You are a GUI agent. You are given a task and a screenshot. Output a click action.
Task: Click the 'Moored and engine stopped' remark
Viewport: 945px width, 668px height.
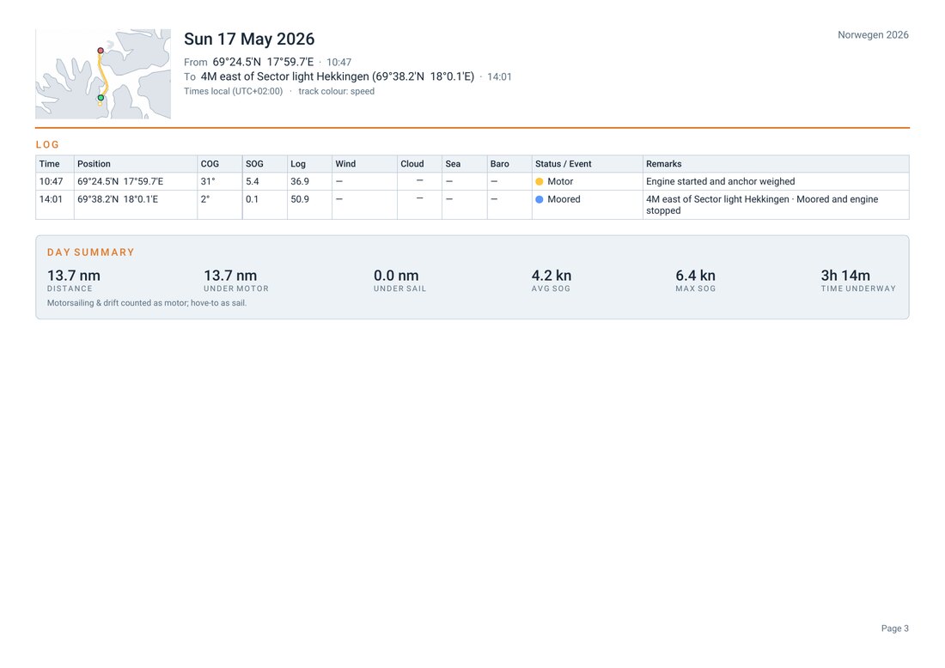[762, 205]
